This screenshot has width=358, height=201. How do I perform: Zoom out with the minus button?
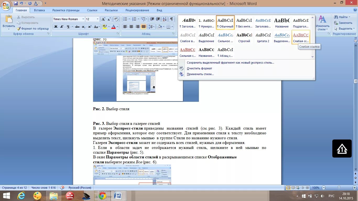click(324, 188)
